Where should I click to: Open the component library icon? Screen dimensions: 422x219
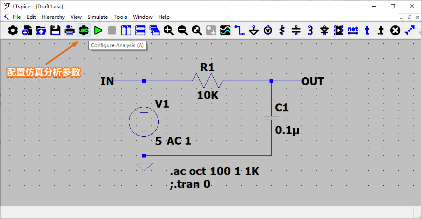click(x=339, y=31)
